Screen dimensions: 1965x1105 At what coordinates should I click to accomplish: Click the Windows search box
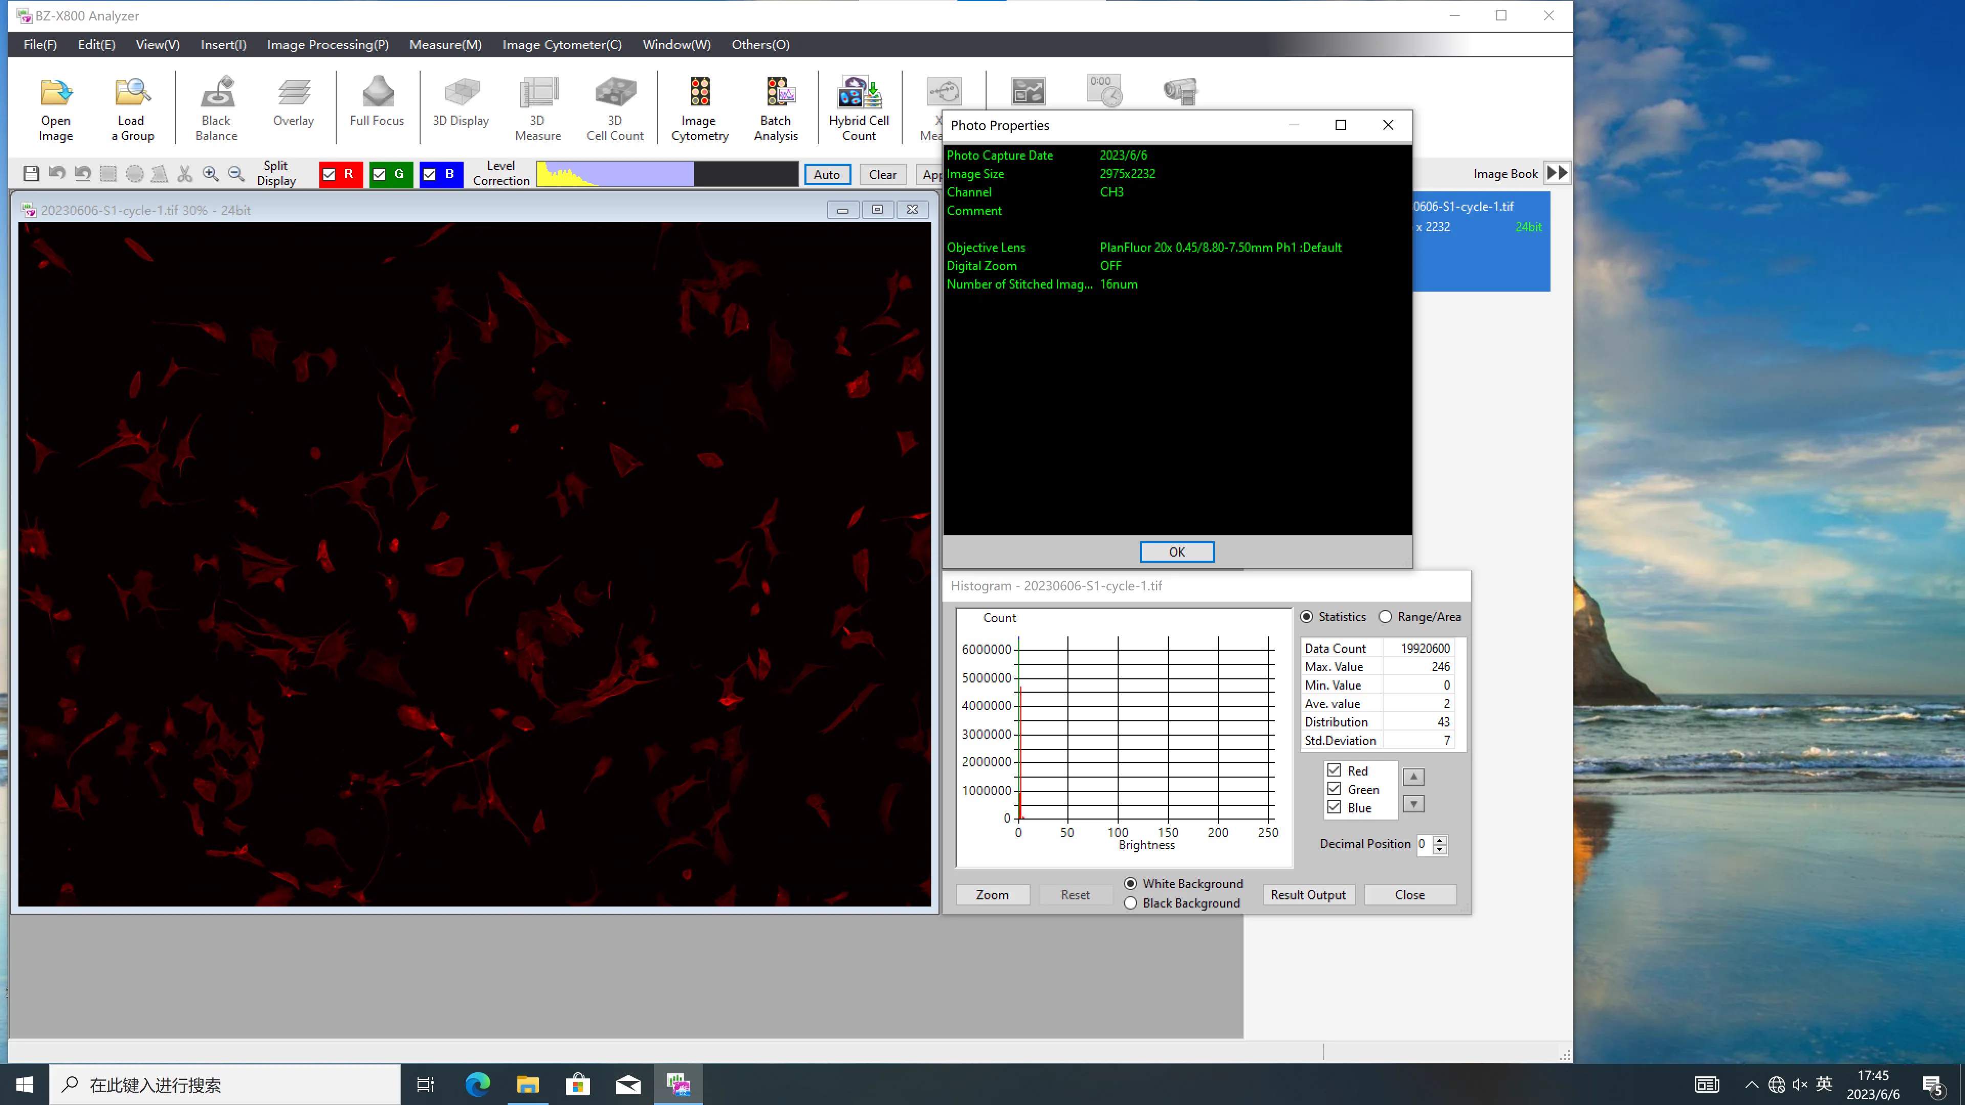[225, 1085]
